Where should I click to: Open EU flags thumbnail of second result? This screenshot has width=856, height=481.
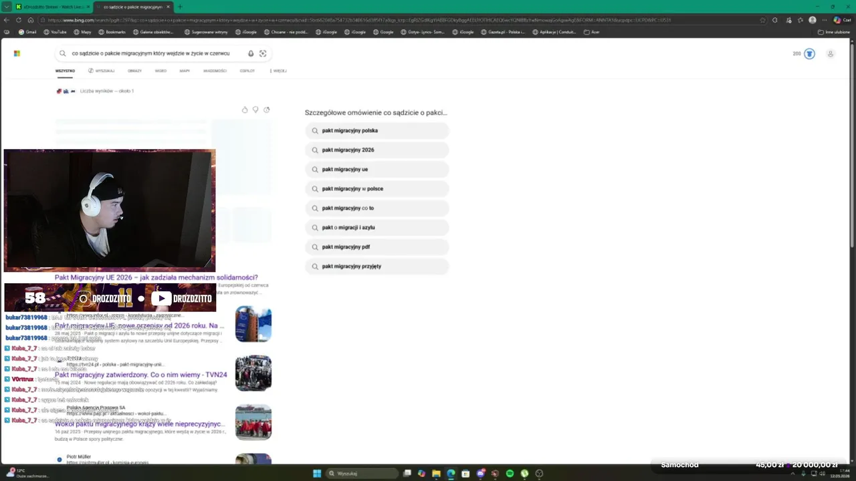point(253,324)
